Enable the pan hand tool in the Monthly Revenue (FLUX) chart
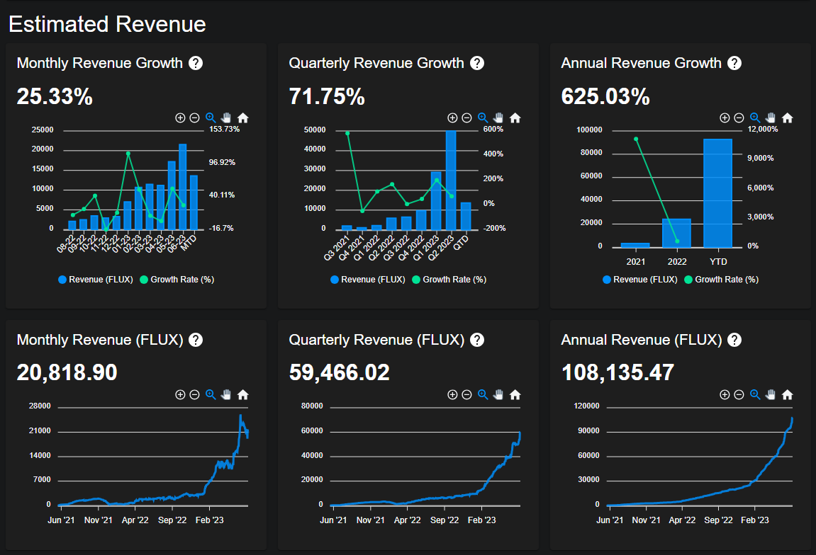816x555 pixels. [226, 395]
